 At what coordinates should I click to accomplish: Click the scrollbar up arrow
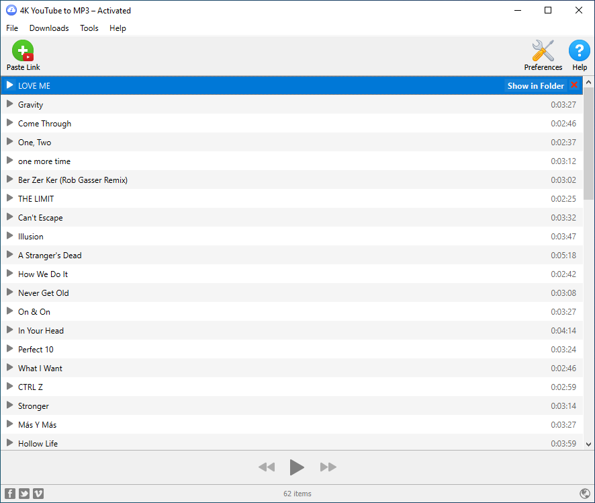(589, 82)
